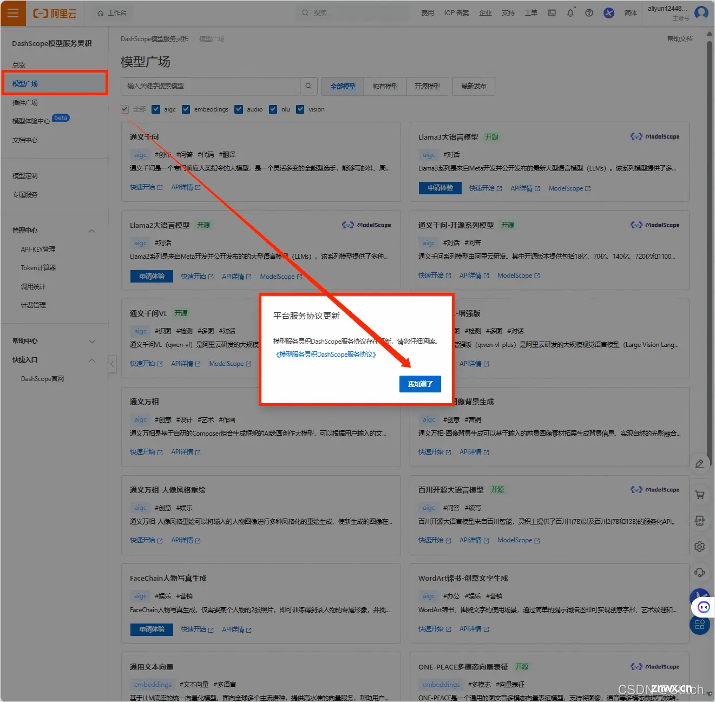Click the model keyword search input
715x702 pixels.
[x=211, y=86]
